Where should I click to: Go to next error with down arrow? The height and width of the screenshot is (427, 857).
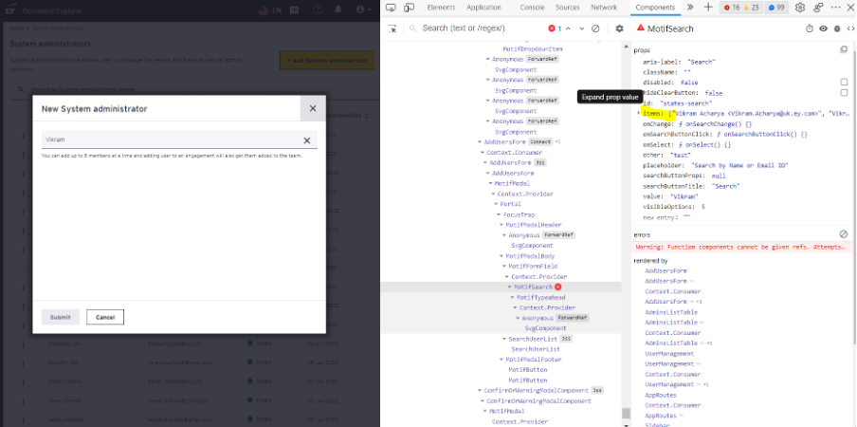pyautogui.click(x=582, y=28)
